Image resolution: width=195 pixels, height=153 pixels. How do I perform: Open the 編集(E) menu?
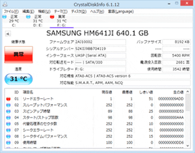(28, 12)
